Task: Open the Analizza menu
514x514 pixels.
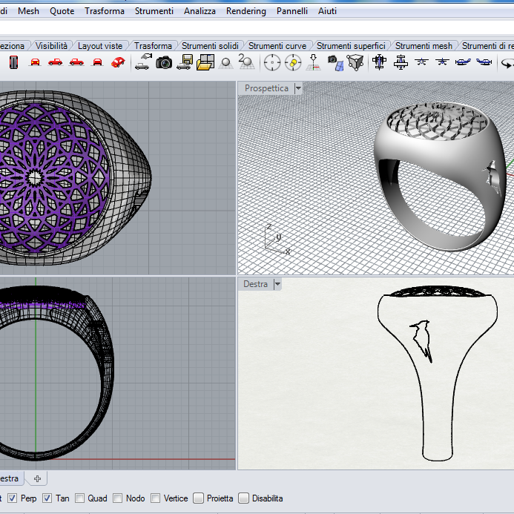Action: (x=200, y=11)
